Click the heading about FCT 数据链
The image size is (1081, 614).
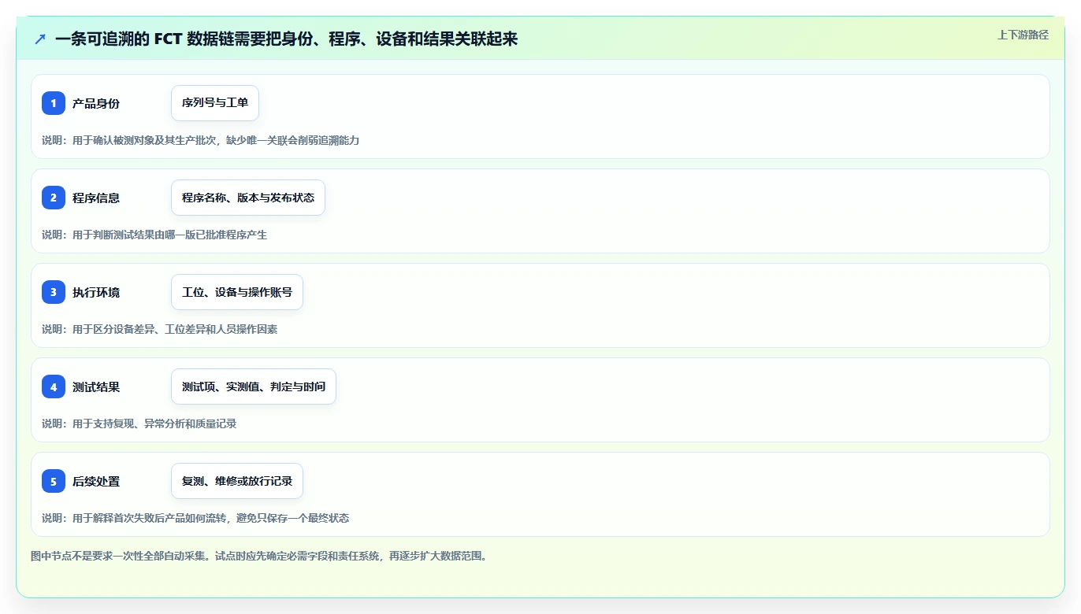(x=287, y=39)
